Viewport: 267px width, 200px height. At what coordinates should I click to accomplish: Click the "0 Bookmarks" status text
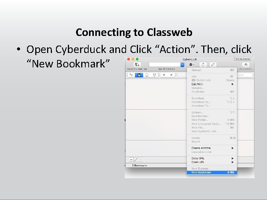139,166
